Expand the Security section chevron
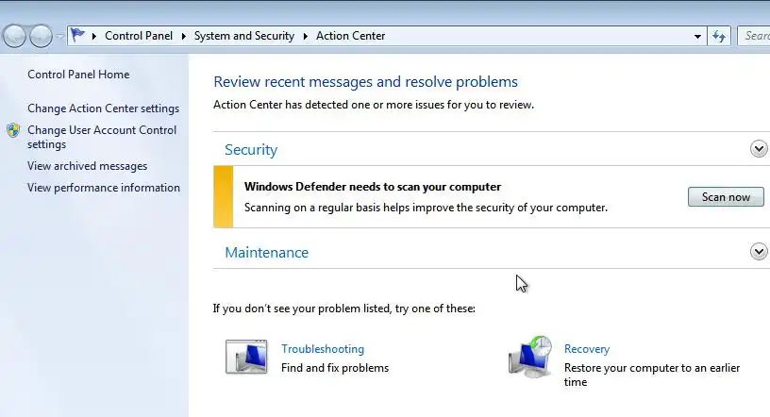Screen dimensions: 770x417 (x=758, y=149)
